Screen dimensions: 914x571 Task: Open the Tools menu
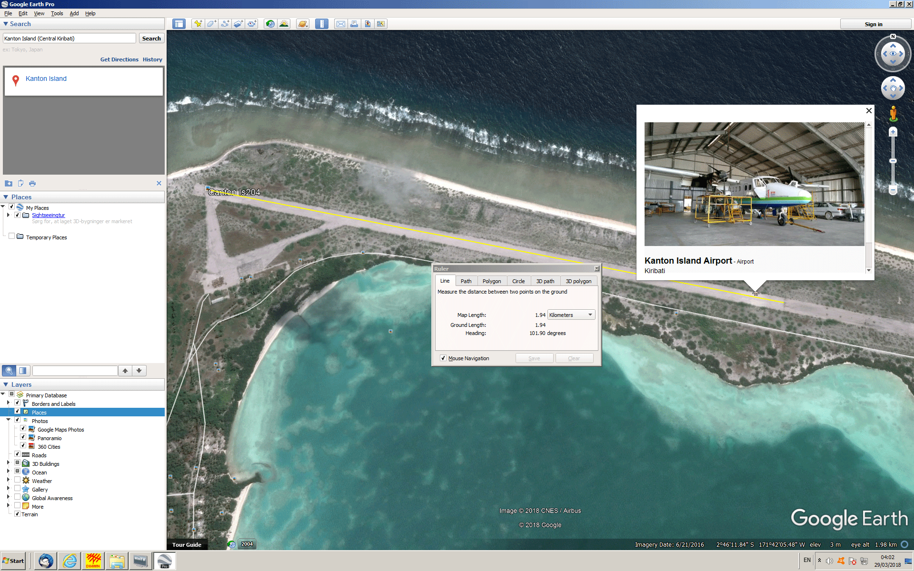57,13
